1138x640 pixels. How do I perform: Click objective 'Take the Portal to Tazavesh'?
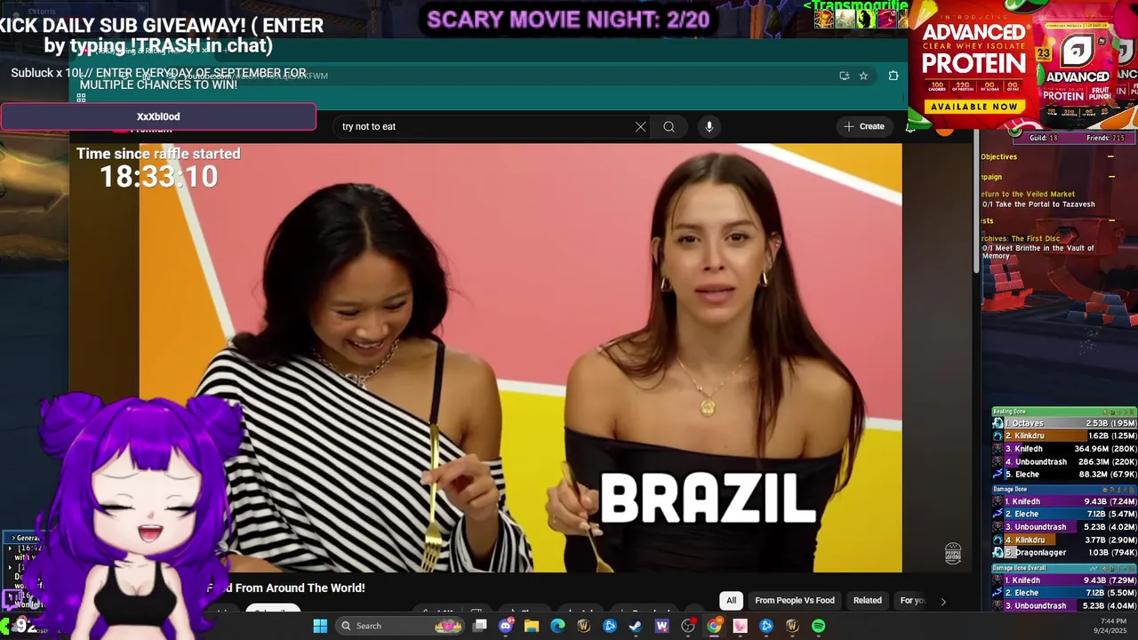pyautogui.click(x=1038, y=204)
